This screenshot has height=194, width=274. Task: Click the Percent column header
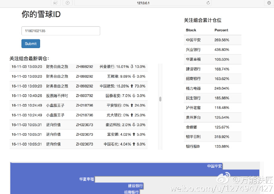pyautogui.click(x=221, y=30)
